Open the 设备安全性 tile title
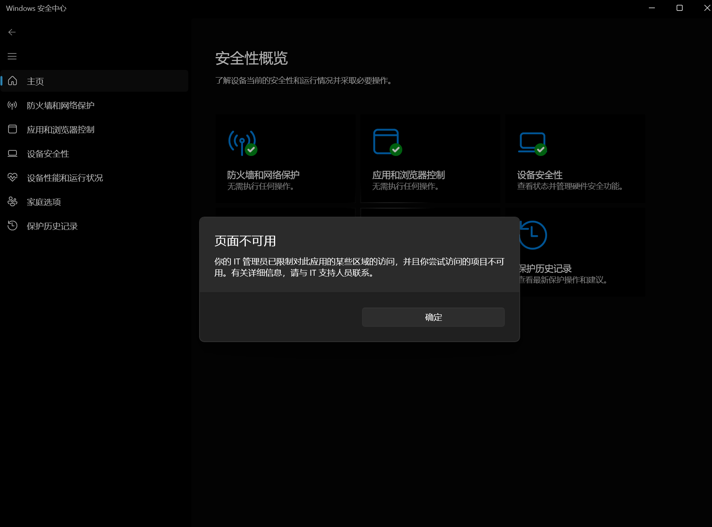Image resolution: width=712 pixels, height=527 pixels. pyautogui.click(x=540, y=175)
